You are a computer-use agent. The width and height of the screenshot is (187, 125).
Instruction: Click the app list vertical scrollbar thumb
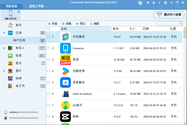tap(185, 34)
